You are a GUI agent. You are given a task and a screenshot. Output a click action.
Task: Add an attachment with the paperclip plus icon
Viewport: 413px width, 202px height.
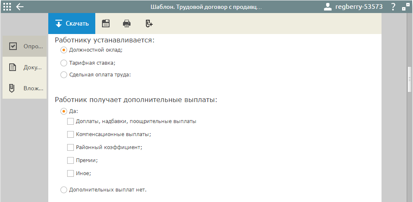pyautogui.click(x=149, y=24)
